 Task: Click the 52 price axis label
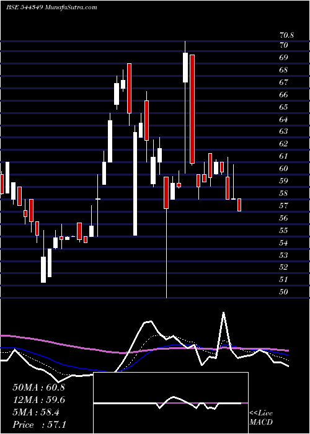pyautogui.click(x=284, y=267)
